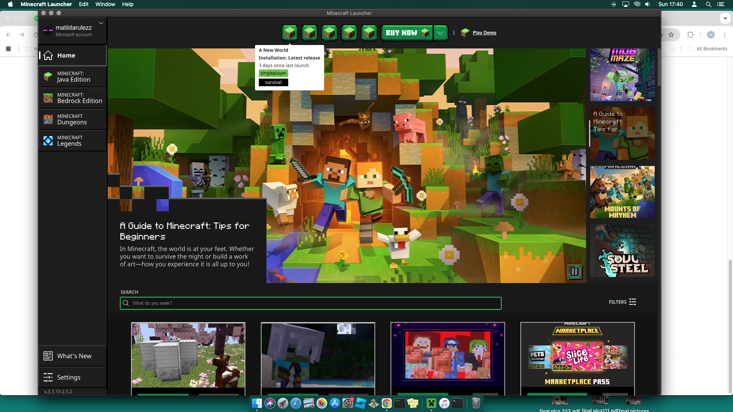Click the first quick-launch grass block

coord(289,33)
